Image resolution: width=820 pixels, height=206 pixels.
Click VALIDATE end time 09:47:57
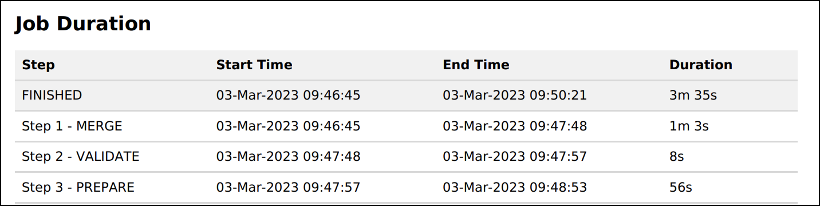point(515,157)
